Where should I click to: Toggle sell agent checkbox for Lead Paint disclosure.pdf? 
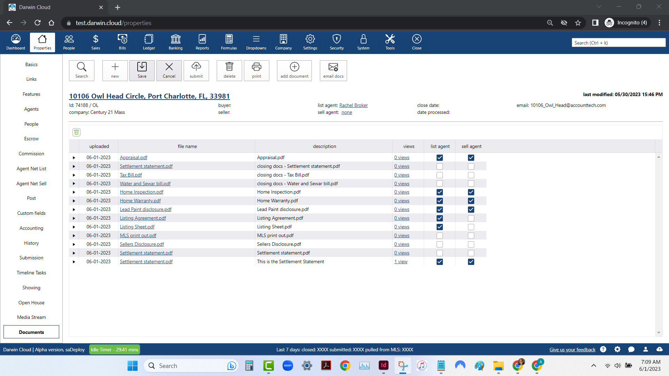coord(472,209)
